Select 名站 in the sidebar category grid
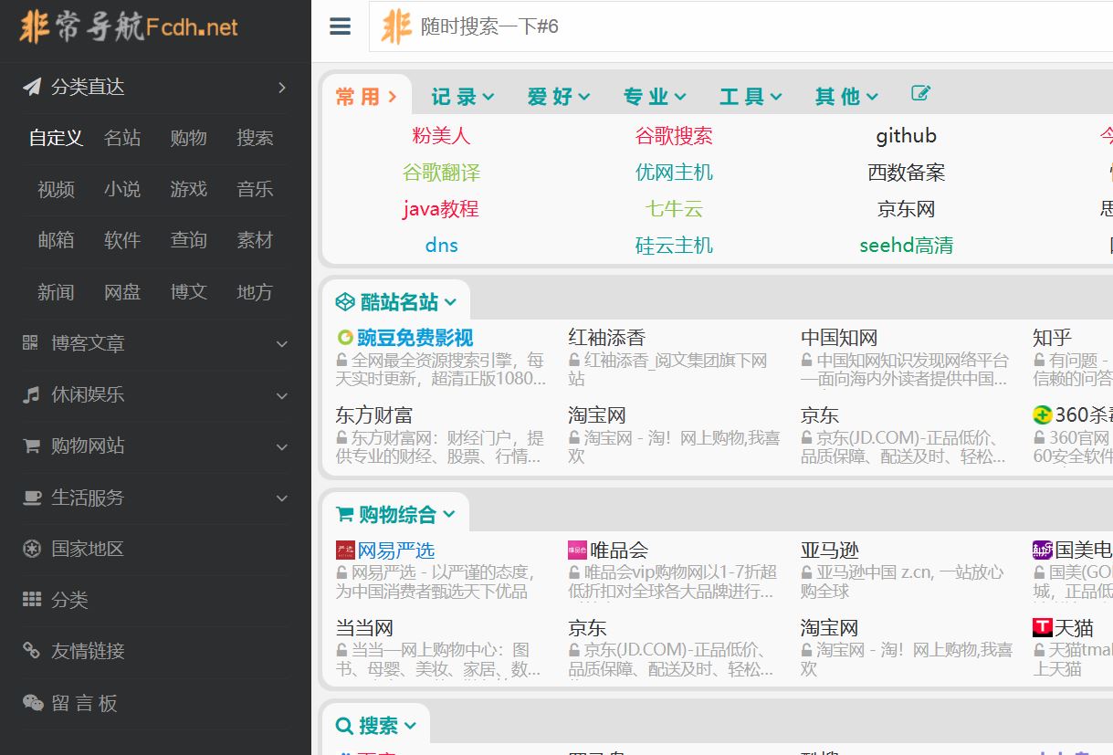 pos(122,138)
